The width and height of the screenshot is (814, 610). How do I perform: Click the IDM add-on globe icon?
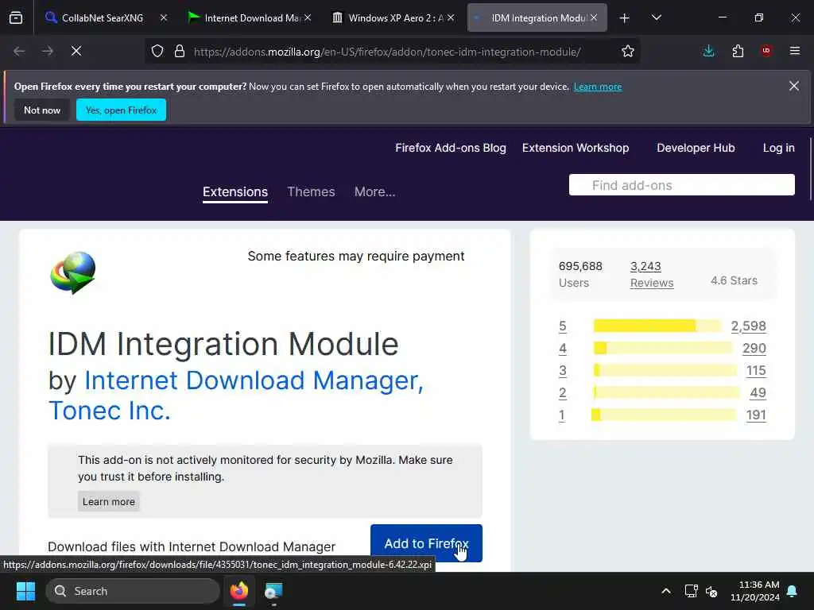pos(73,272)
